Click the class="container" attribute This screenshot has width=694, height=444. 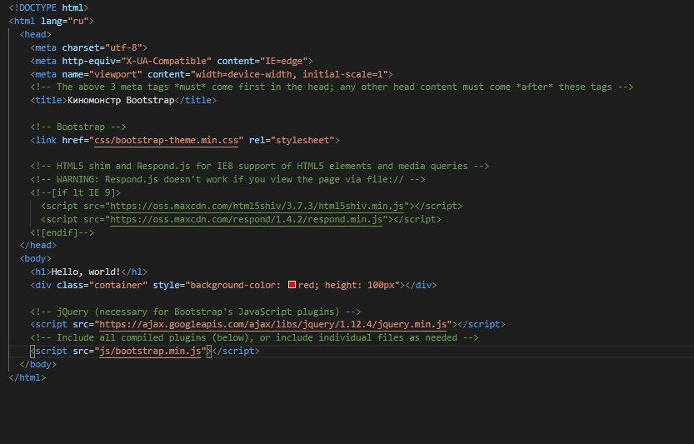102,285
